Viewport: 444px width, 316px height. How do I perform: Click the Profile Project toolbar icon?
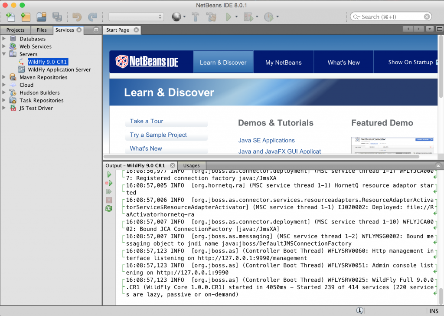[x=268, y=17]
